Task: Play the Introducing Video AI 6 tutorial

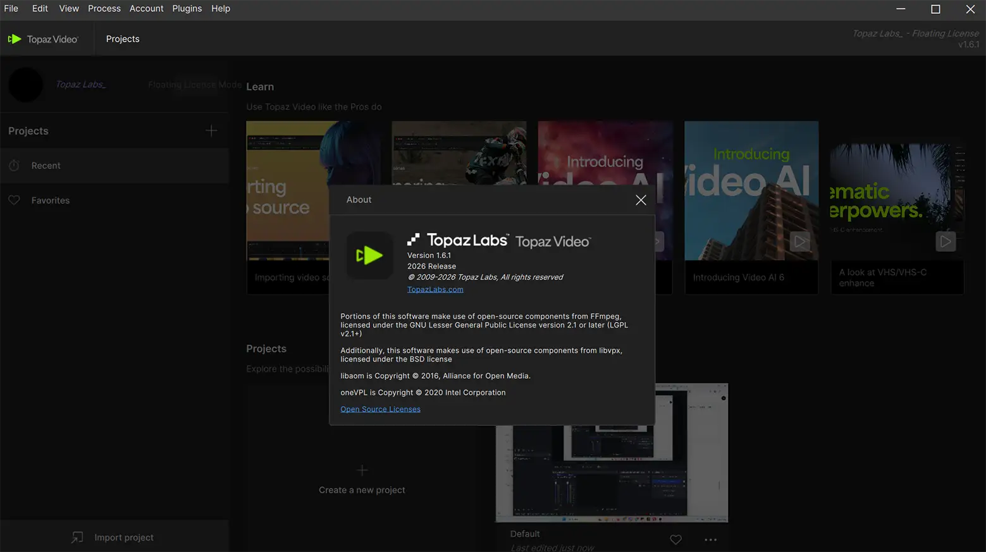Action: pos(800,242)
